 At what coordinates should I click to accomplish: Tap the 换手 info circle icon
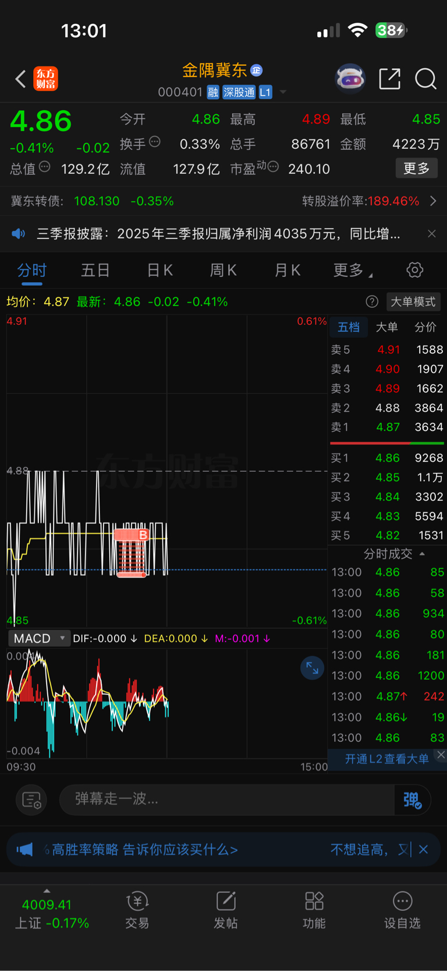(154, 141)
